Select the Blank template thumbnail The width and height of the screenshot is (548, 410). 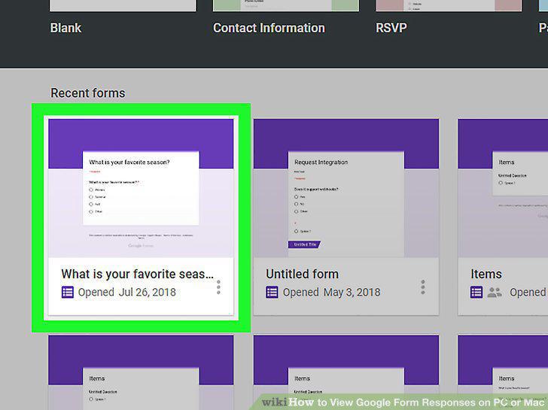(123, 5)
